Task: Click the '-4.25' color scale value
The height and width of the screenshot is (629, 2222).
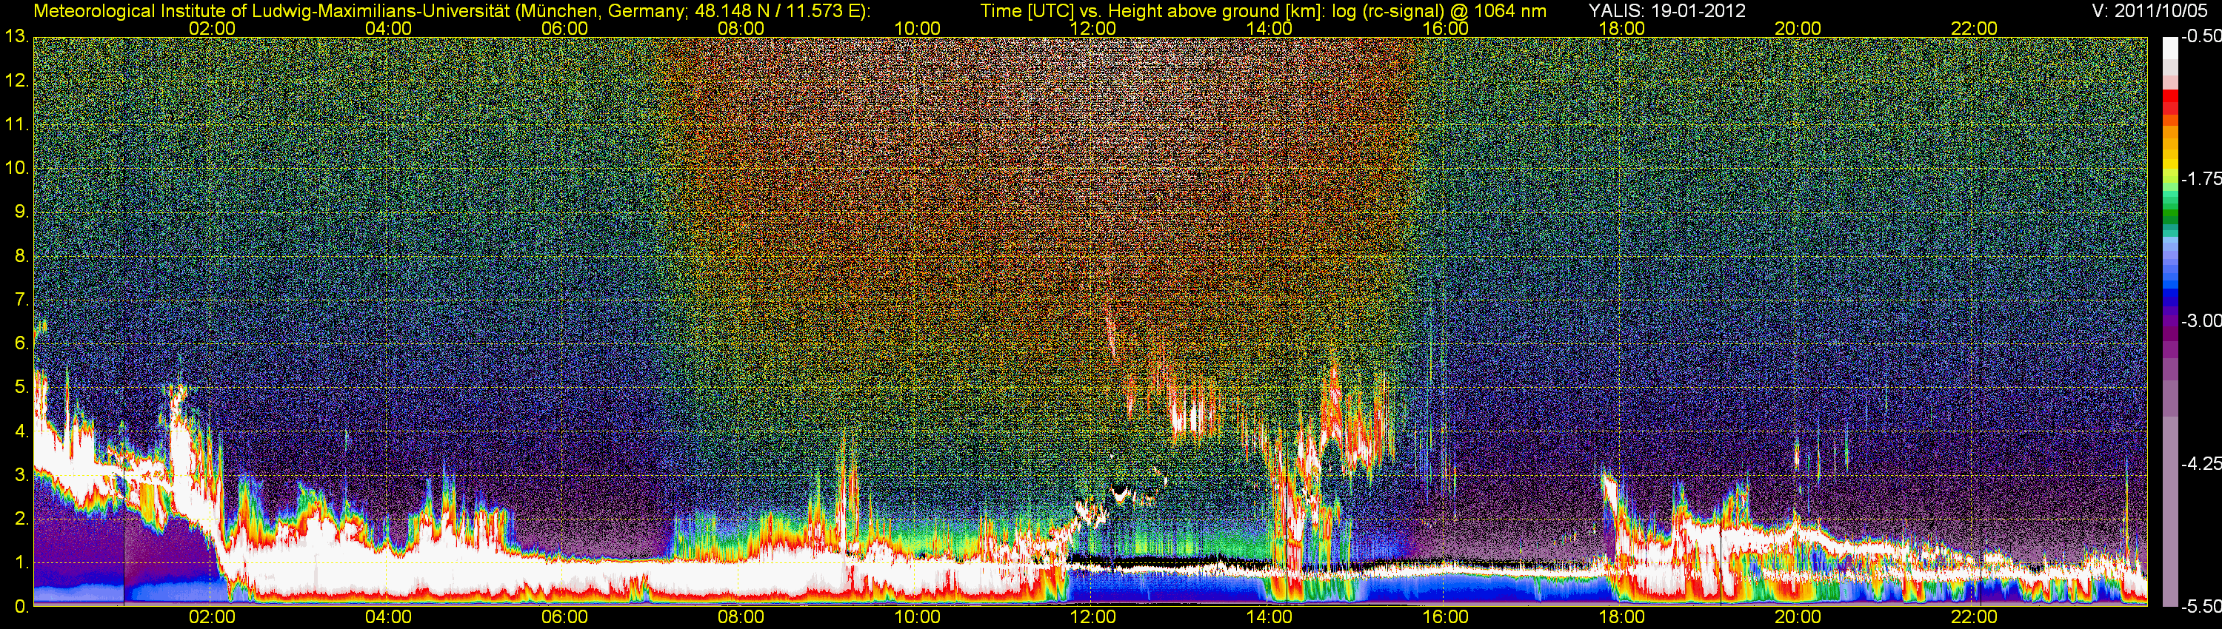Action: (x=2201, y=463)
